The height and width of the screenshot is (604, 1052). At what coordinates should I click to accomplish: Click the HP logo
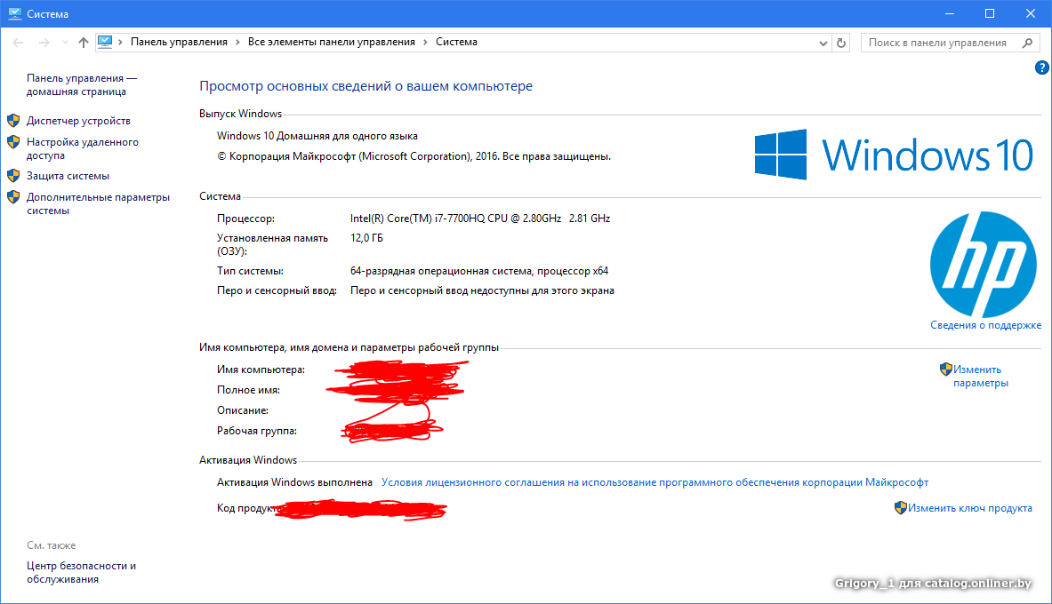coord(984,264)
